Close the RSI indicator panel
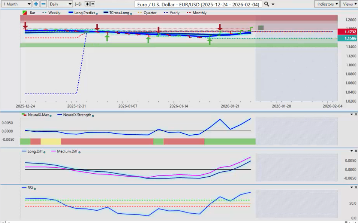This screenshot has width=358, height=223. tap(356, 187)
